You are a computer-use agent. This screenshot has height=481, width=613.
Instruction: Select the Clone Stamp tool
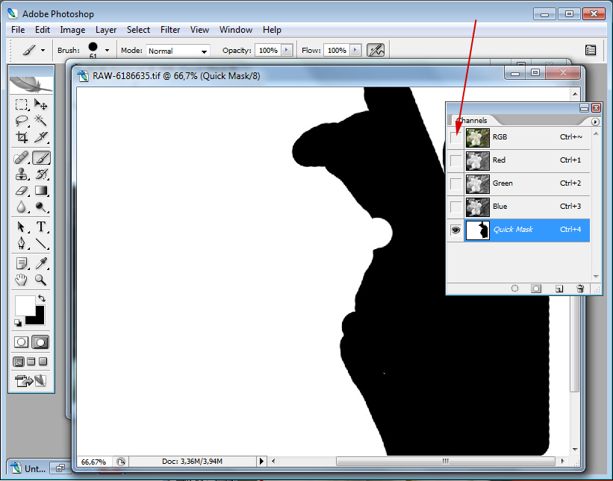(22, 174)
